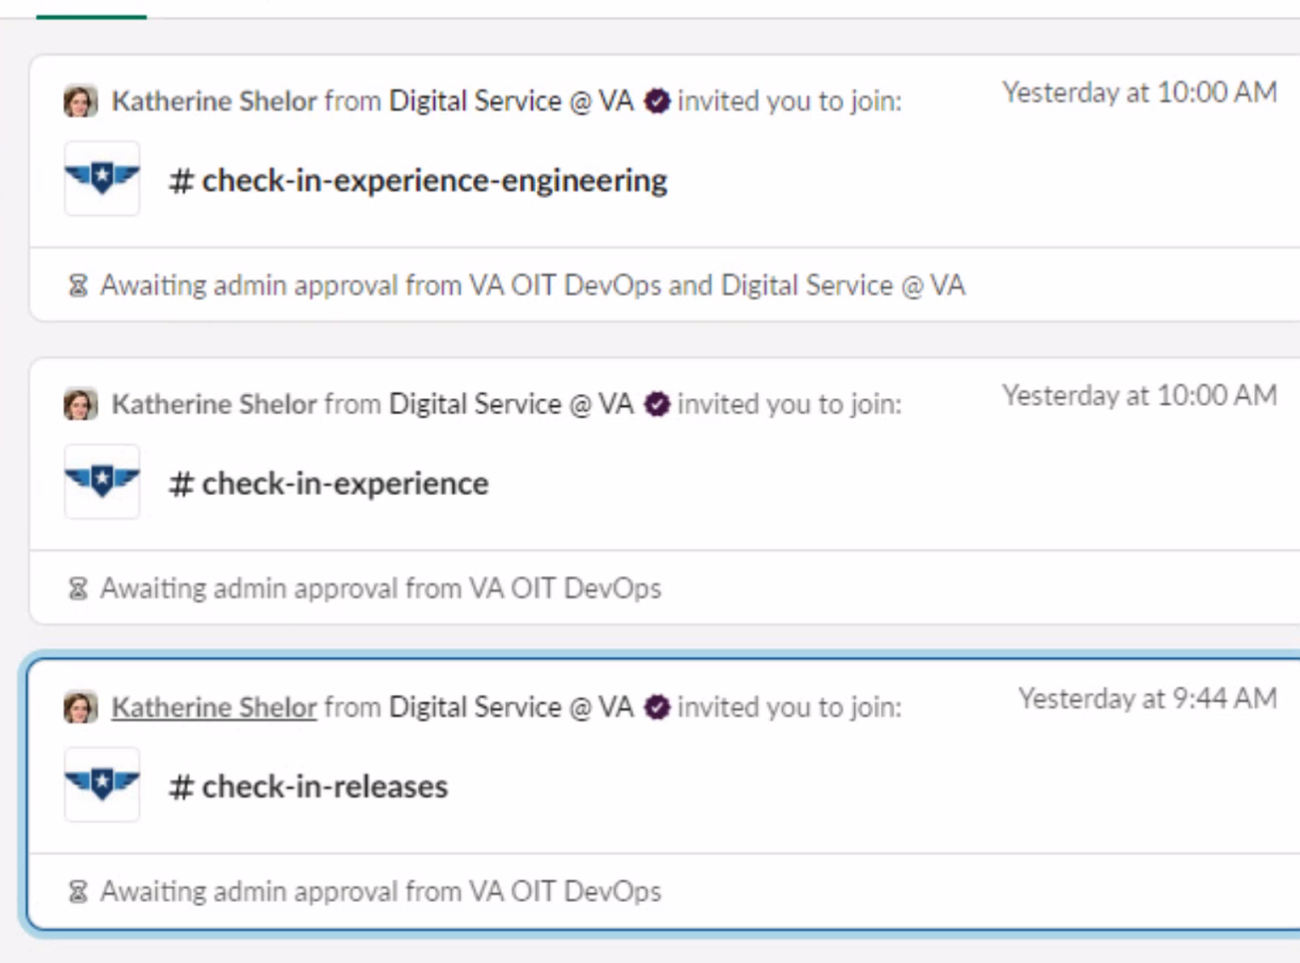Image resolution: width=1300 pixels, height=963 pixels.
Task: Click the hourglass icon on the first approval notice
Action: click(77, 284)
